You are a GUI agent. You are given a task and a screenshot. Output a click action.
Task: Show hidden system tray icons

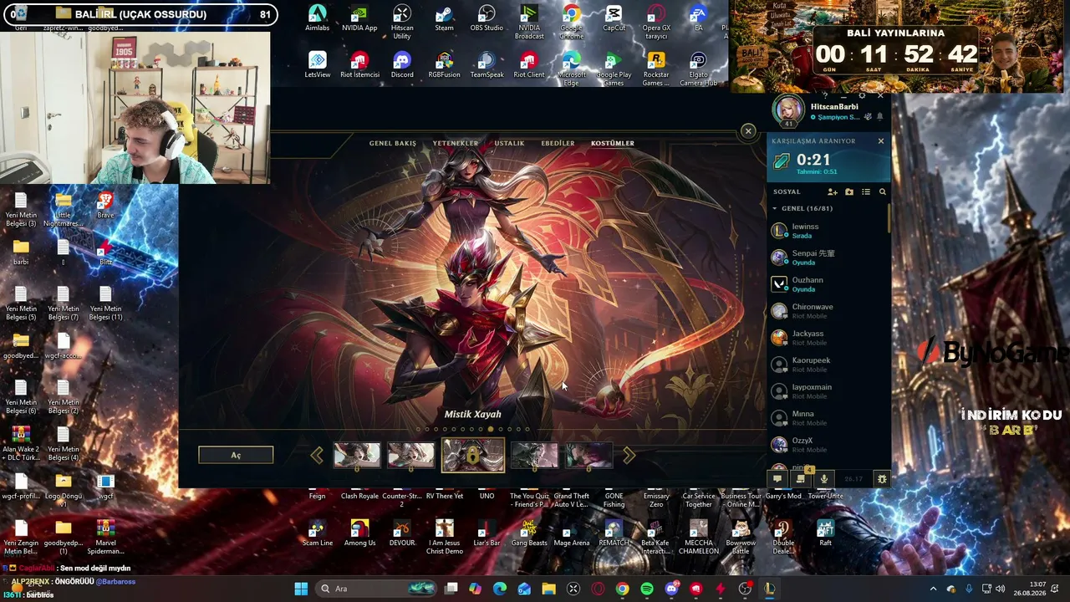tap(933, 589)
